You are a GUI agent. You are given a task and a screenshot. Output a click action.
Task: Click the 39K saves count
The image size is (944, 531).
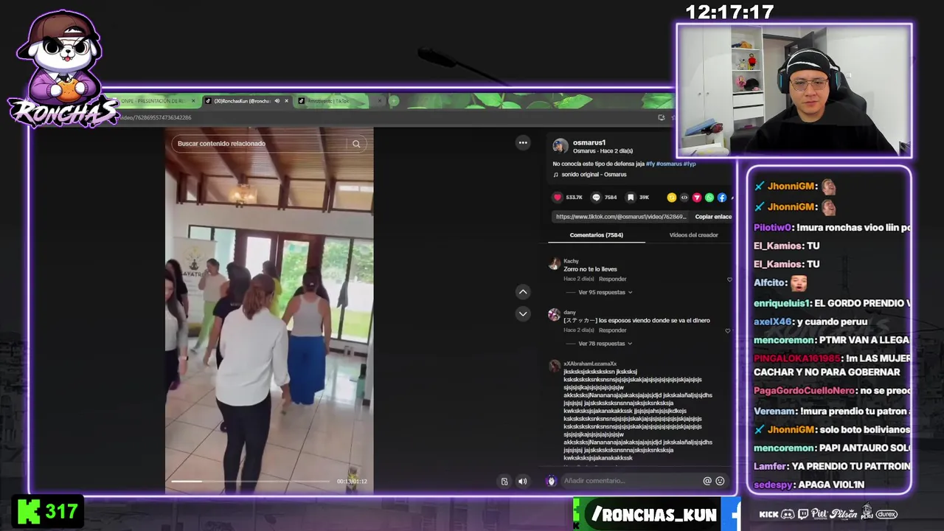coord(644,198)
